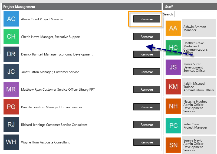Select the green CH avatar icon

click(x=11, y=37)
